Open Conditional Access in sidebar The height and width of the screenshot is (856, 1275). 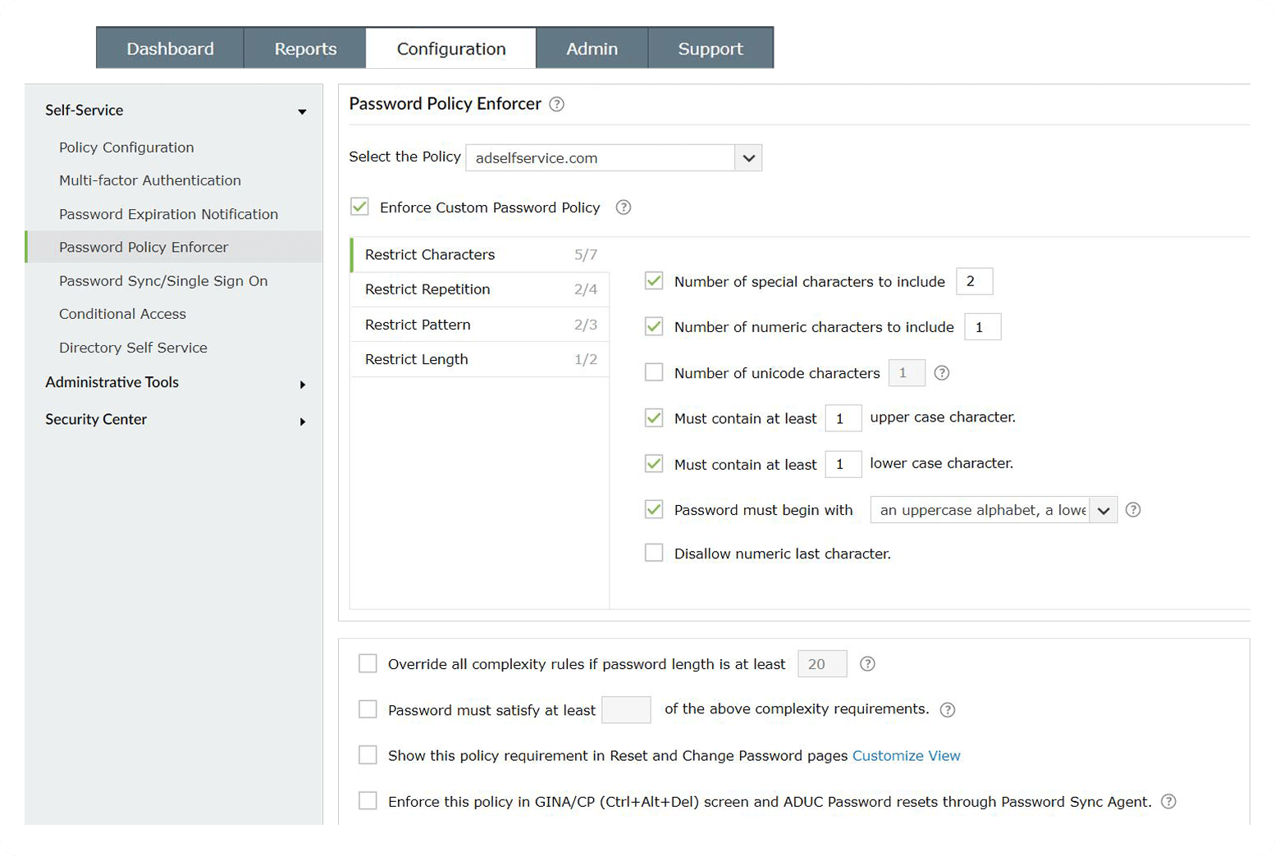122,314
